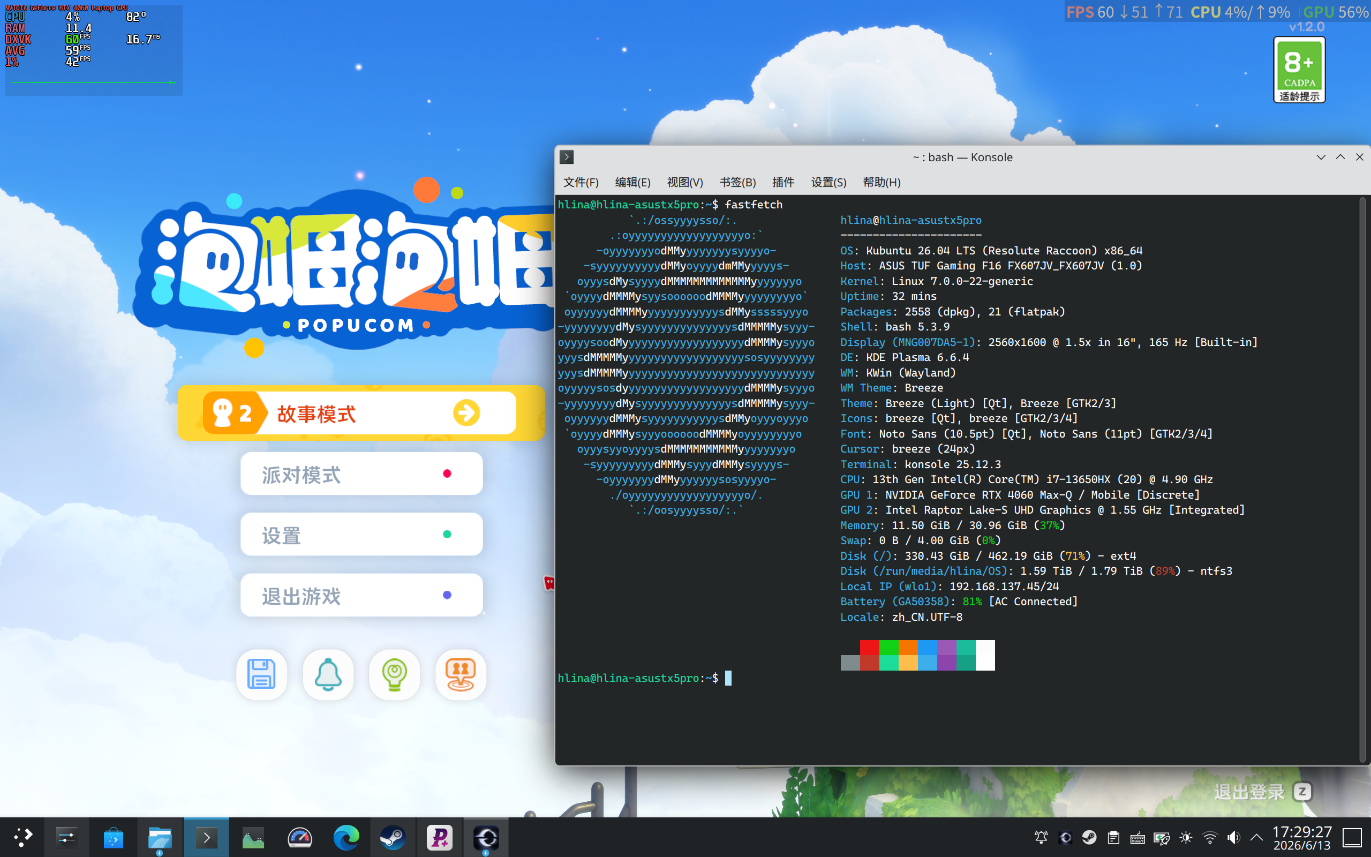
Task: Open the 视图(V) menu in Konsole
Action: pyautogui.click(x=684, y=182)
